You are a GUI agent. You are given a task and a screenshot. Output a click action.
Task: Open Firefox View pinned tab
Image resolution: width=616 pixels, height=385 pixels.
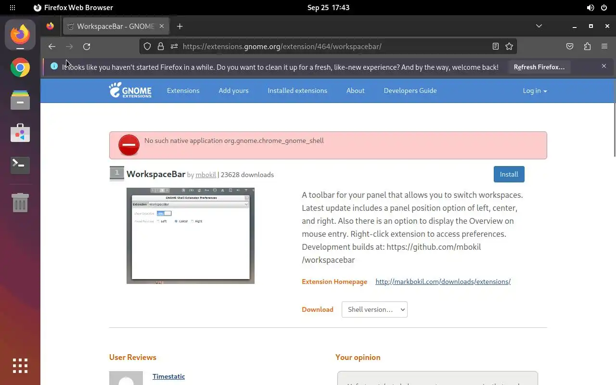click(x=50, y=26)
